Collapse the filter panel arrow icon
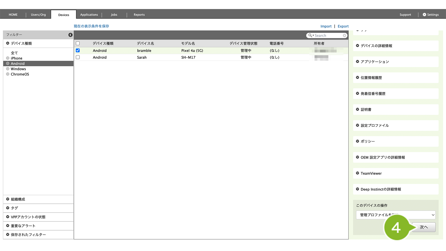The image size is (446, 251). point(70,35)
